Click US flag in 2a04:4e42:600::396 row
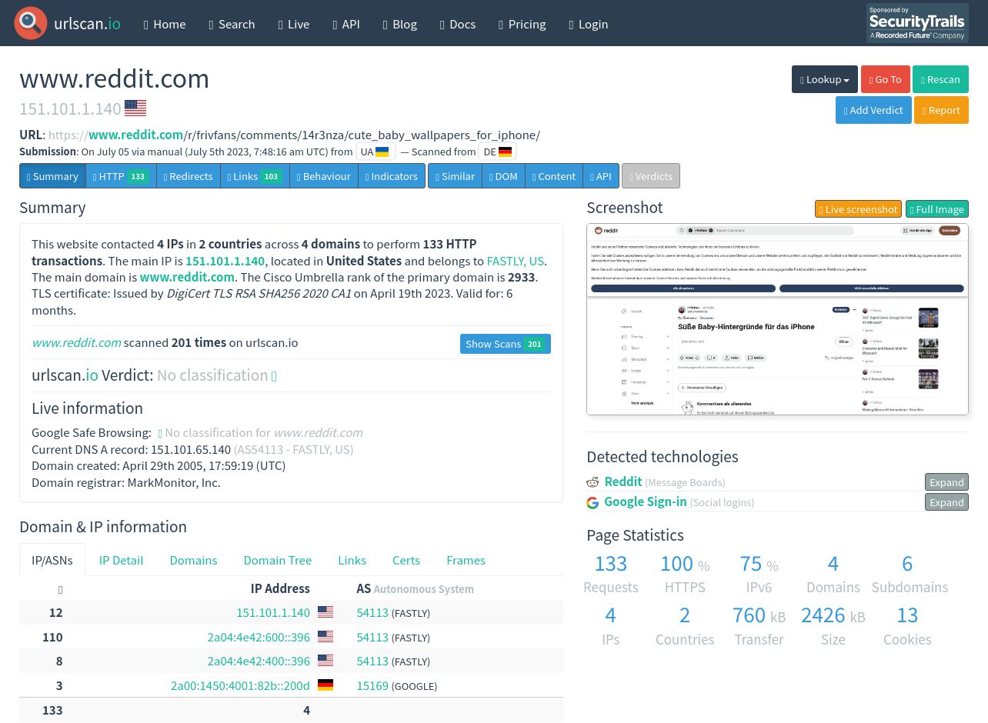 pyautogui.click(x=325, y=637)
